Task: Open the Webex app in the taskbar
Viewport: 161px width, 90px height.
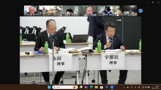Action: (x=107, y=87)
